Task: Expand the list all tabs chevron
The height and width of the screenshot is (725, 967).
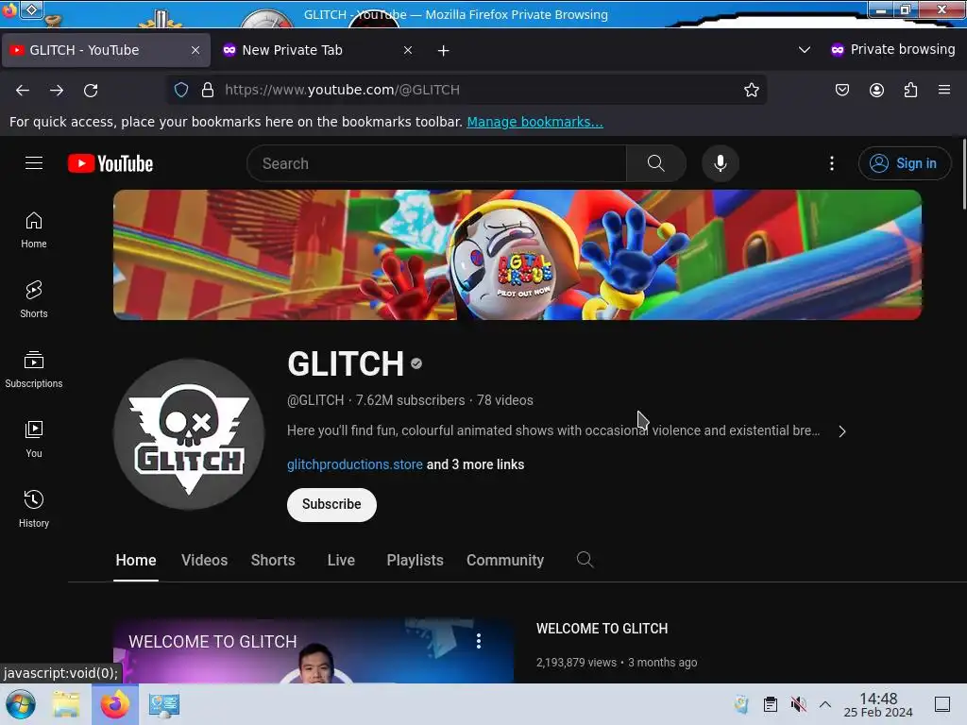Action: tap(805, 50)
